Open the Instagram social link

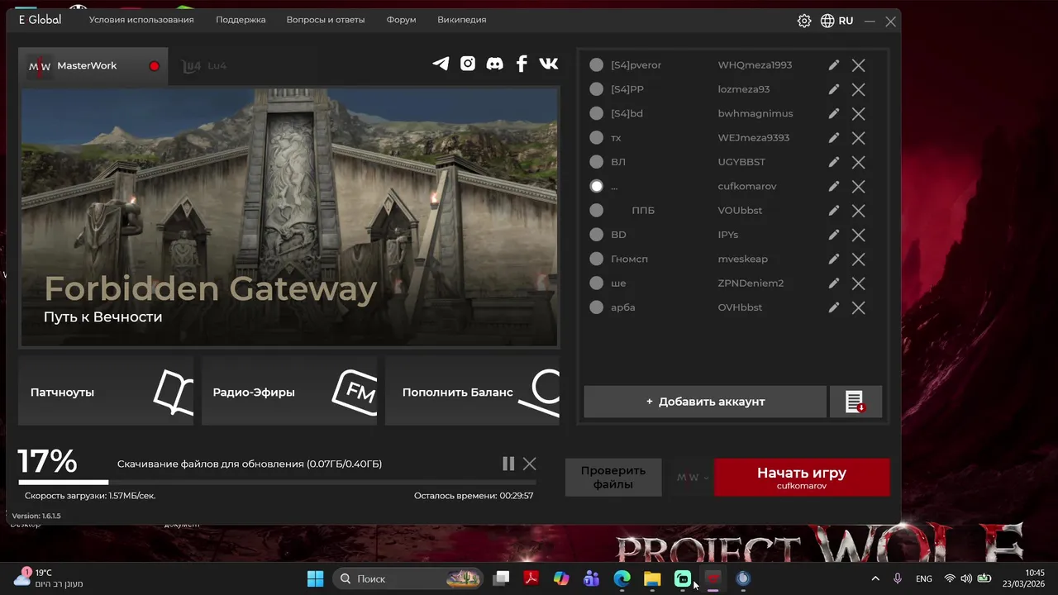tap(468, 64)
